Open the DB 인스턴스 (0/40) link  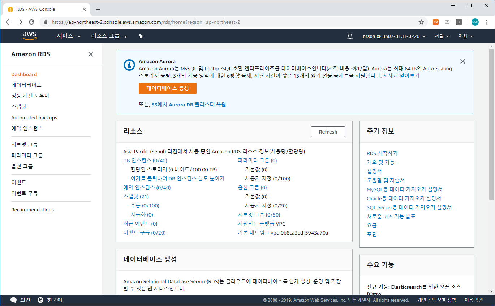(145, 161)
